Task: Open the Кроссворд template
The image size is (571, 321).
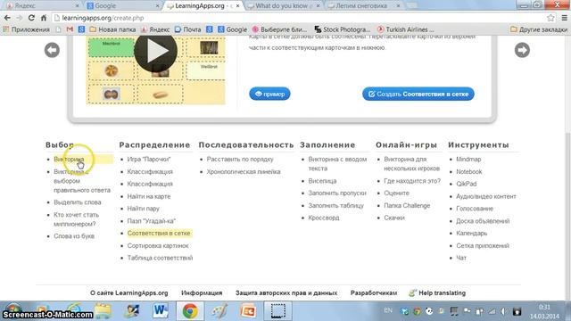Action: tap(324, 218)
